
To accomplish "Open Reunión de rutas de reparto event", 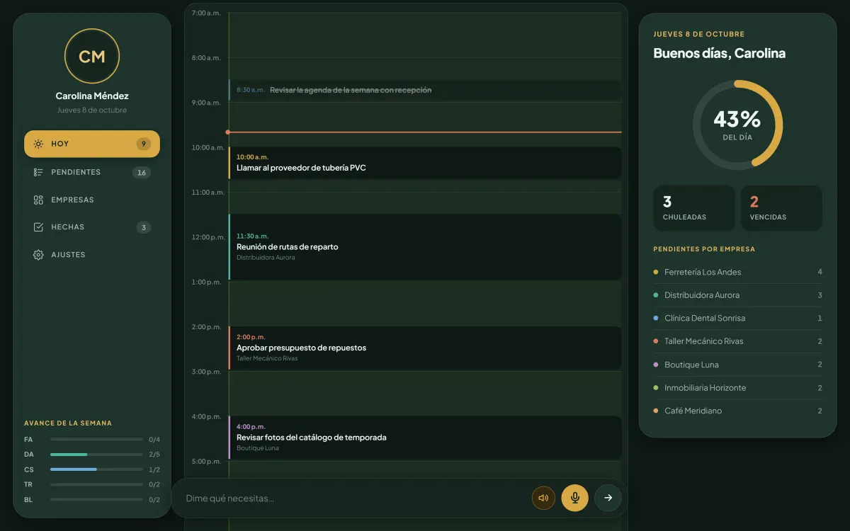I will coord(425,247).
